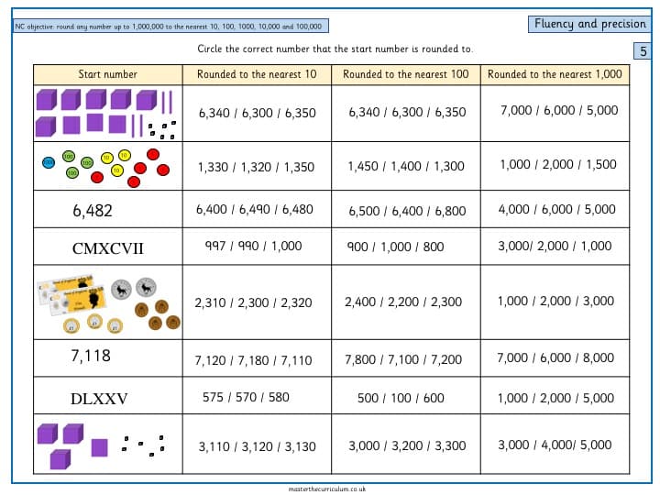660x495 pixels.
Task: Select 'Rounded to the nearest 10' header
Action: coord(257,74)
